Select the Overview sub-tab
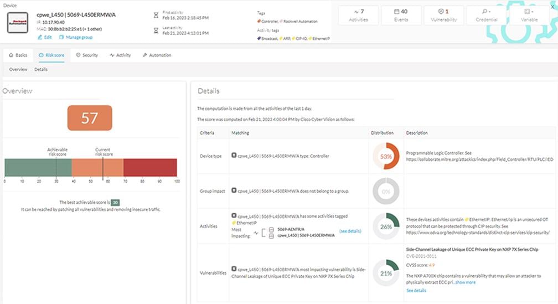558x304 pixels. [18, 69]
